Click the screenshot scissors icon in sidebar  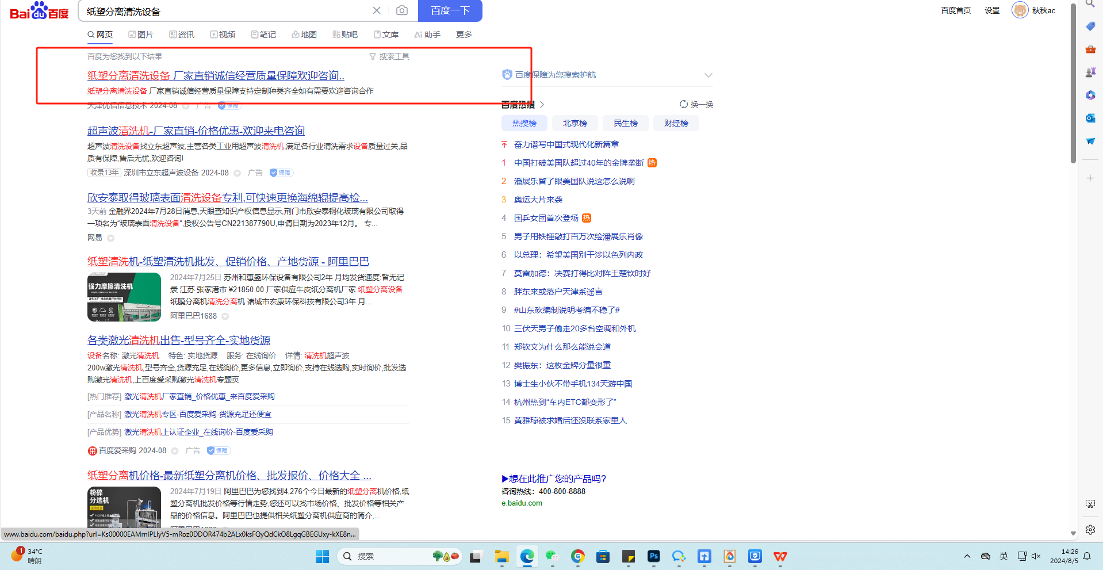(x=1090, y=504)
